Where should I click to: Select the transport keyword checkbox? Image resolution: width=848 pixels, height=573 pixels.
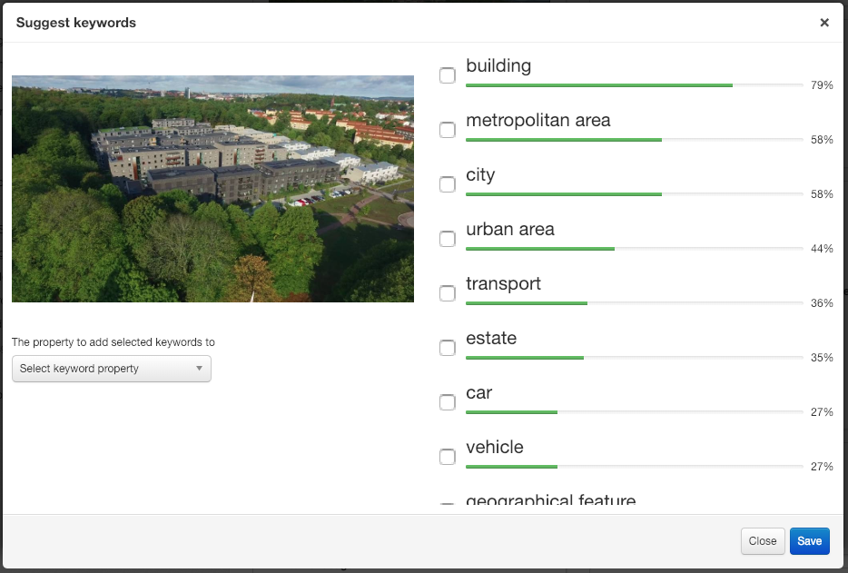coord(448,293)
